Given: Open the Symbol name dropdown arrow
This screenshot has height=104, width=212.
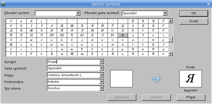Looking at the screenshot, I should pyautogui.click(x=101, y=62).
